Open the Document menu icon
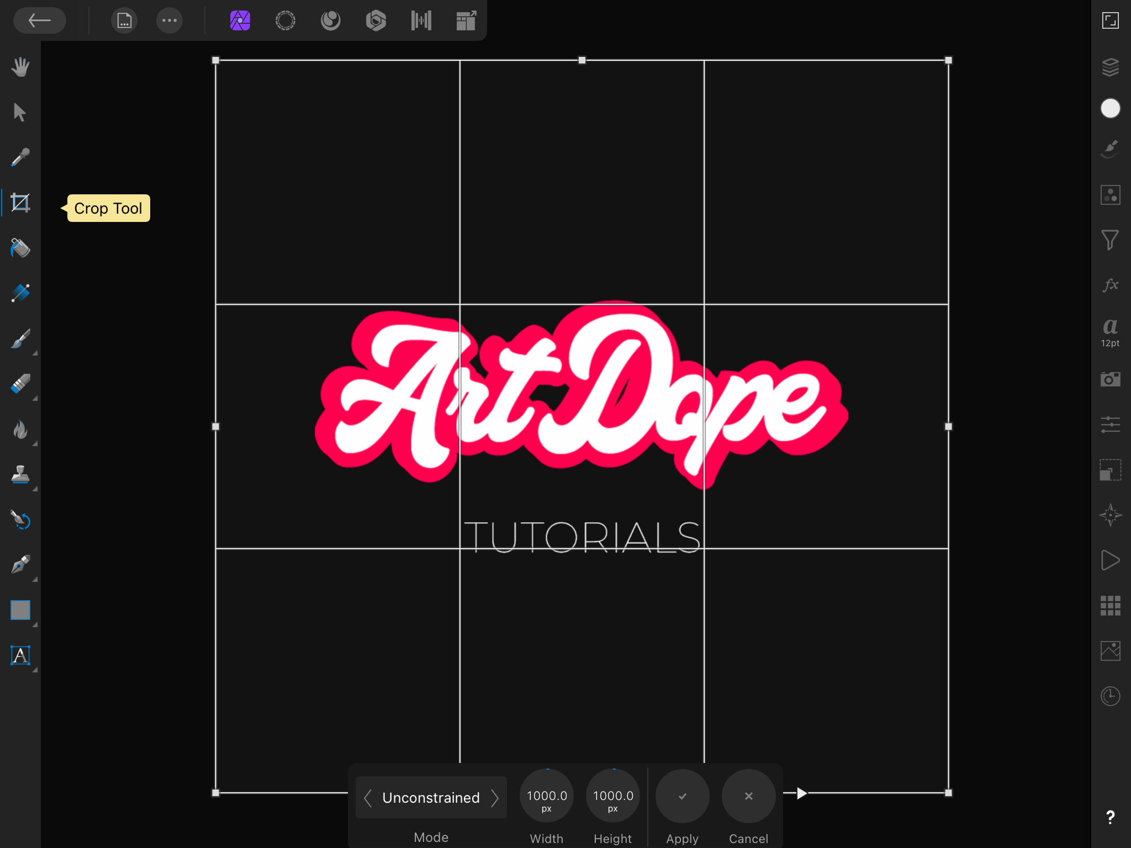Viewport: 1131px width, 848px height. tap(124, 21)
